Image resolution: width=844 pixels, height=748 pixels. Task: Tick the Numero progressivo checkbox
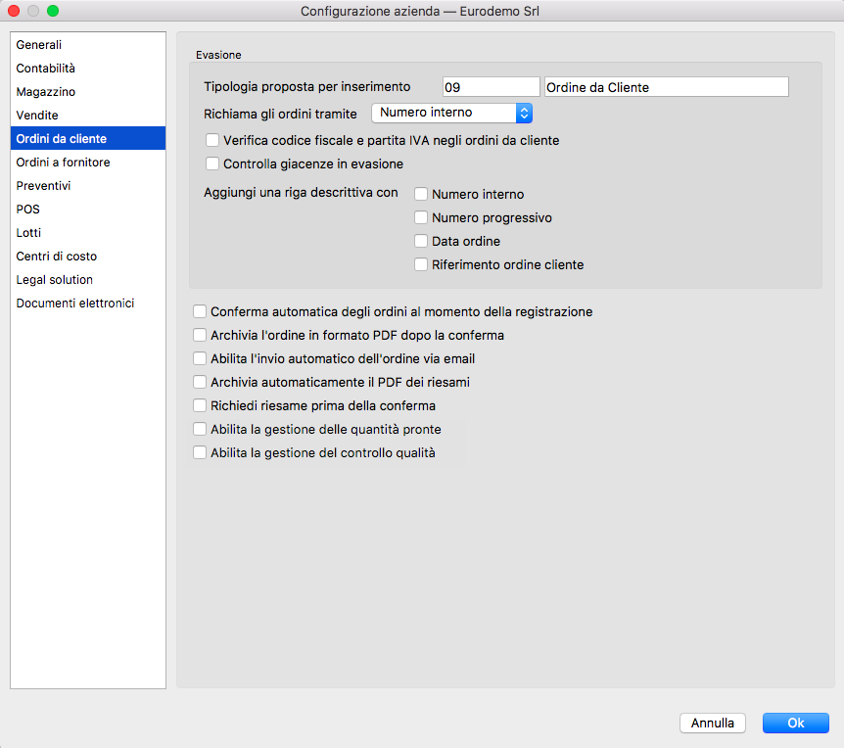pos(421,217)
